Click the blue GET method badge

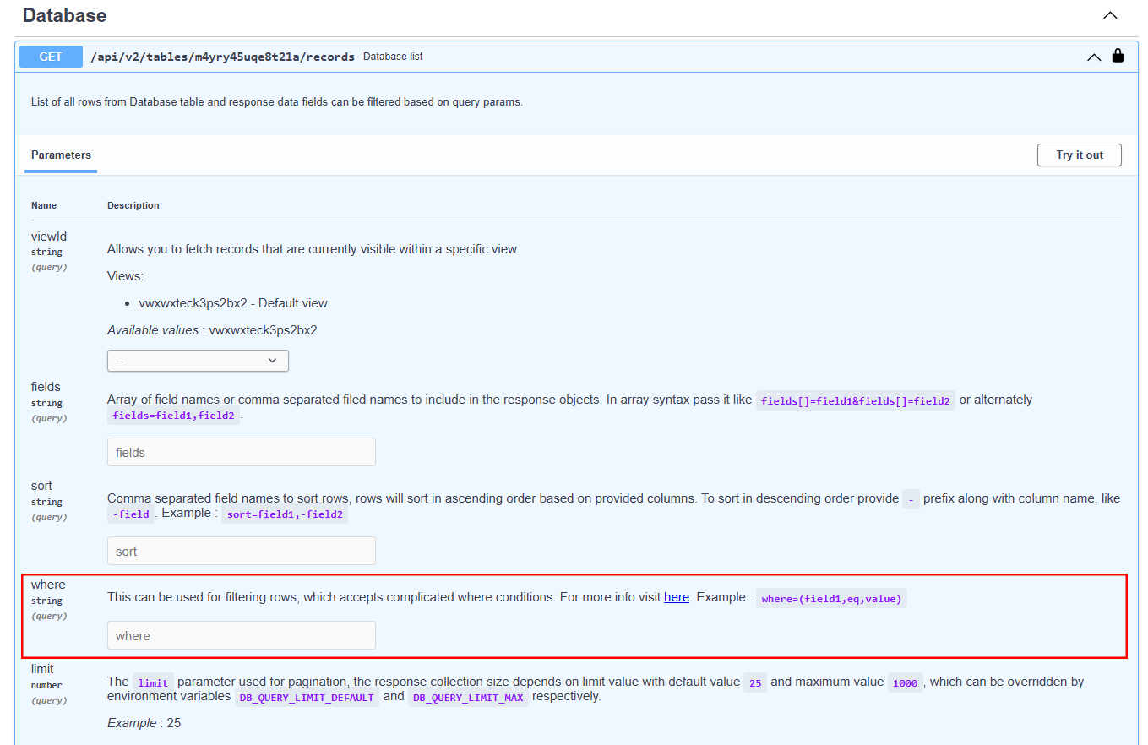(51, 57)
